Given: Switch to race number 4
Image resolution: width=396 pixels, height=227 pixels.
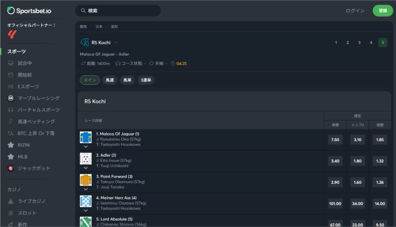Looking at the screenshot, I should pos(371,42).
